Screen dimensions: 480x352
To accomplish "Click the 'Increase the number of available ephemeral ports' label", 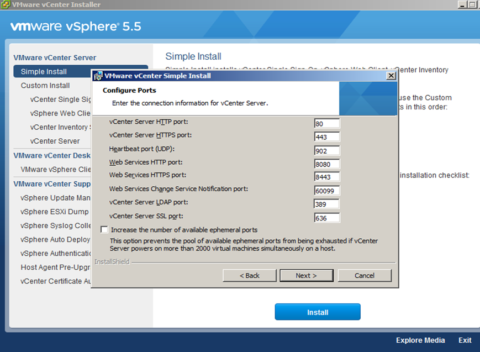I will click(184, 230).
